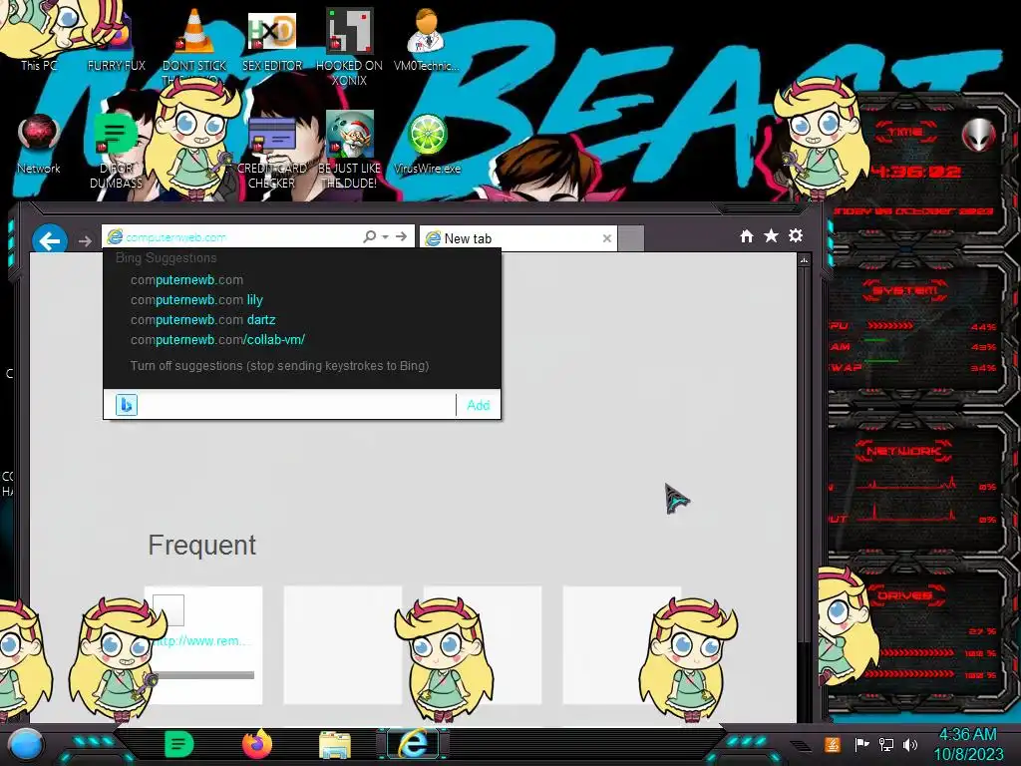Click the Drives widget title
Screen dimensions: 1021x766
click(905, 595)
